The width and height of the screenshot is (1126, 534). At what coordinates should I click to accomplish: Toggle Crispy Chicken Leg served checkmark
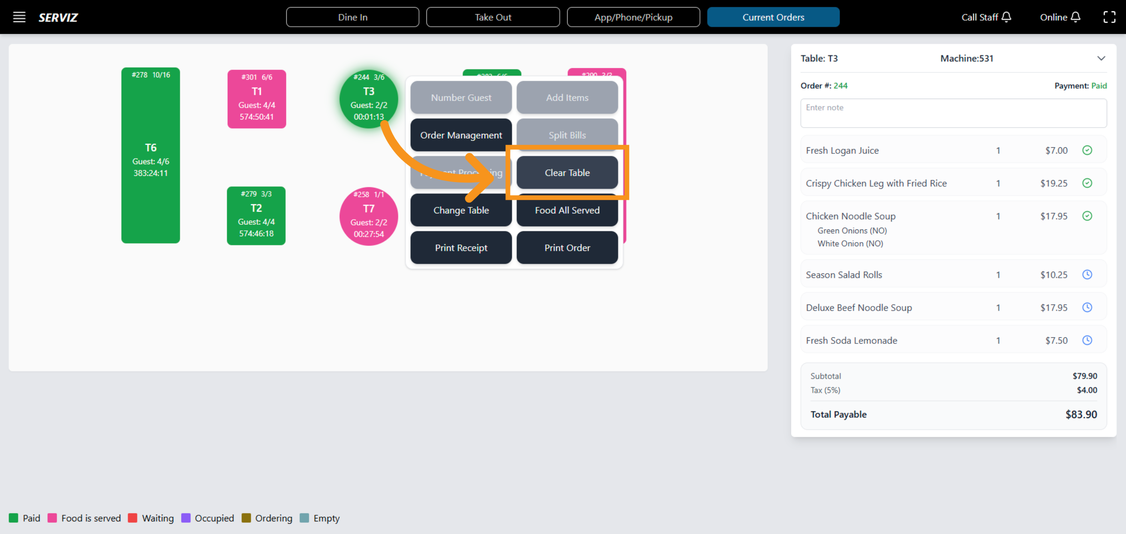tap(1087, 183)
